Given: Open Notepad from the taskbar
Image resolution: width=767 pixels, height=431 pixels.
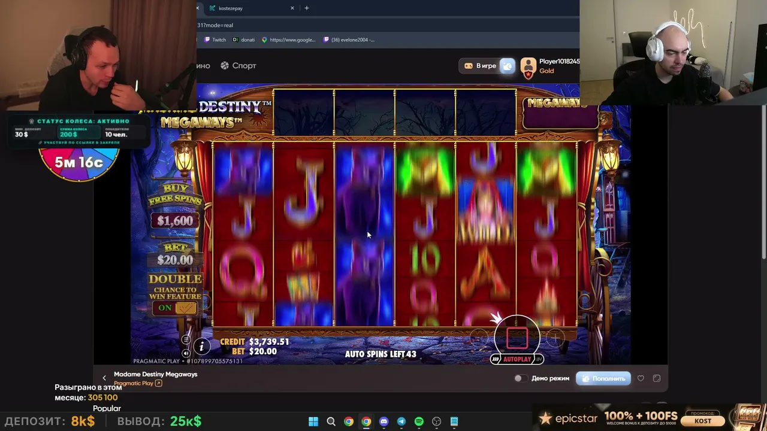Looking at the screenshot, I should 454,421.
